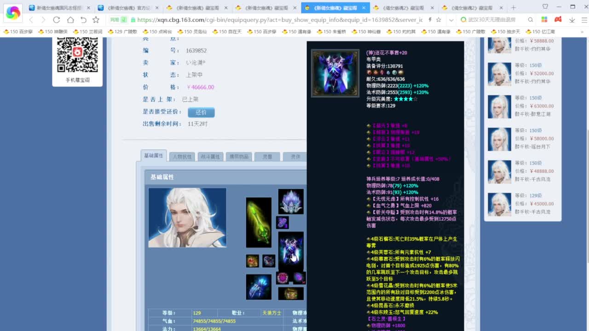Click the red game controller icon
The image size is (589, 331).
(x=558, y=21)
